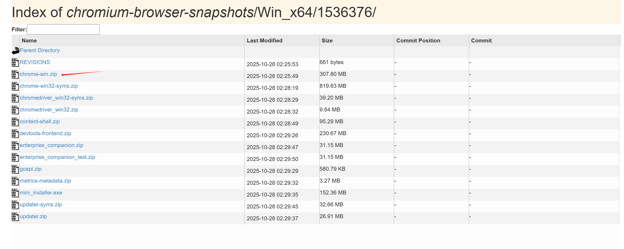
Task: Click the Size column header
Action: 327,41
